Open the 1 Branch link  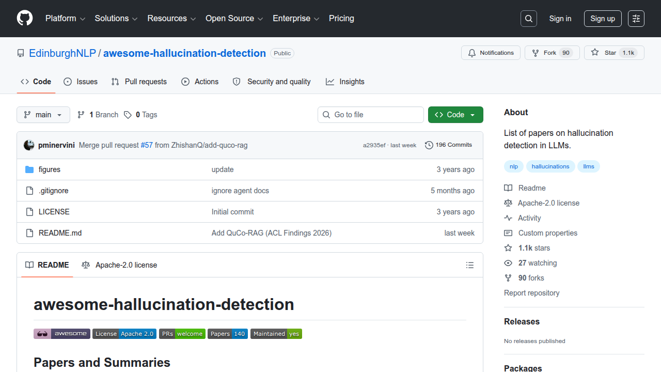(98, 115)
